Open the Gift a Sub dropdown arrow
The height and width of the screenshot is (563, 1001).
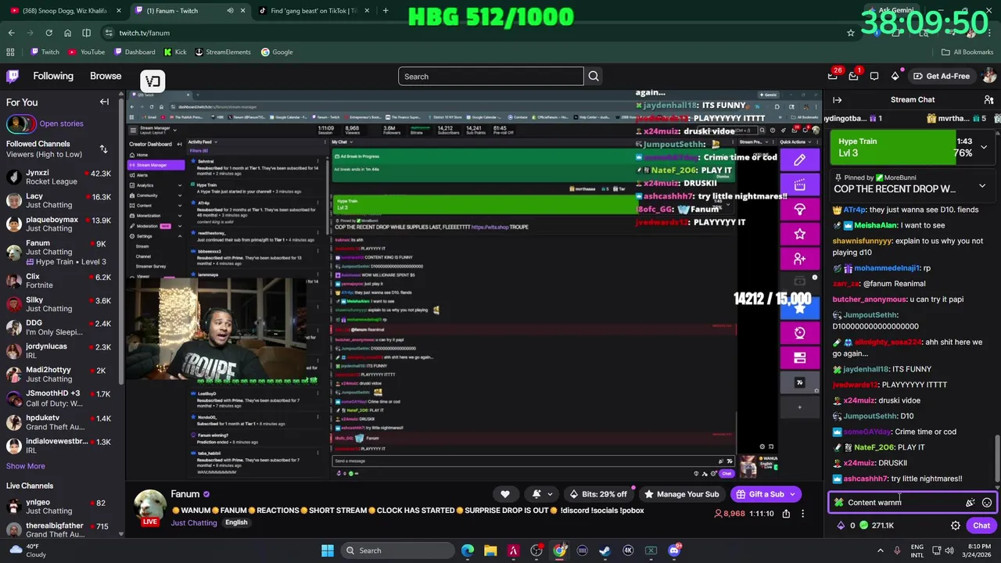point(792,494)
